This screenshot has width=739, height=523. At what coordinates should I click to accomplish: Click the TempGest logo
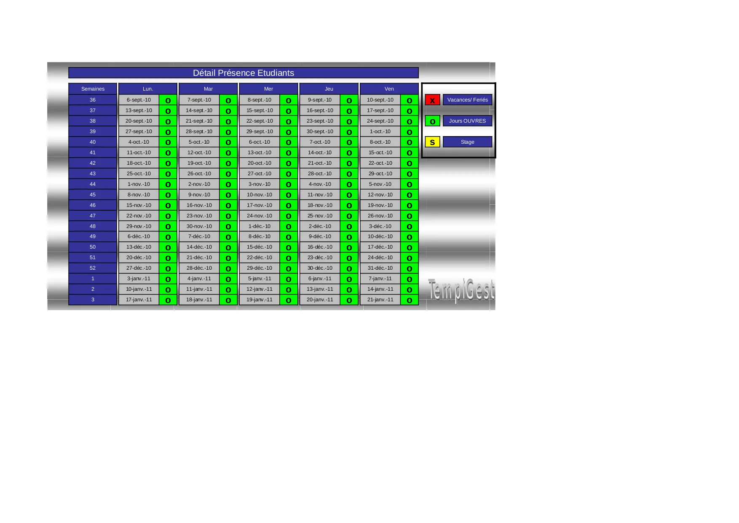coord(461,290)
